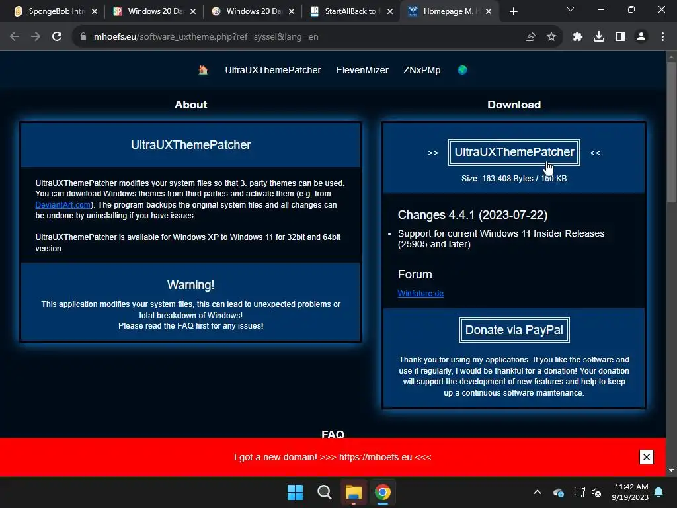The image size is (677, 508).
Task: Open the taskbar clock and date
Action: 630,492
